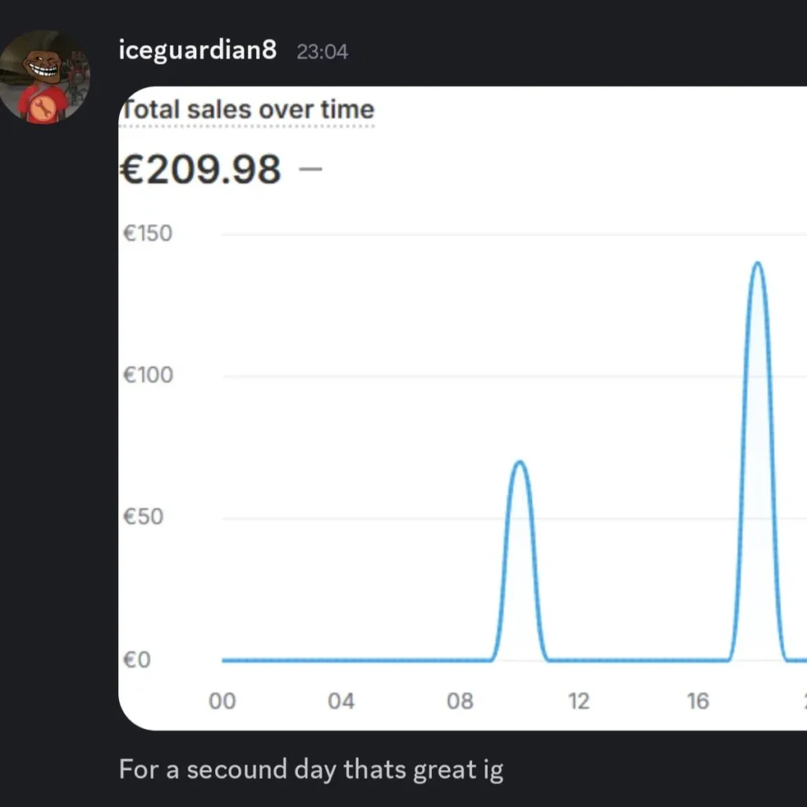Select the 16 hour axis label

coord(698,701)
